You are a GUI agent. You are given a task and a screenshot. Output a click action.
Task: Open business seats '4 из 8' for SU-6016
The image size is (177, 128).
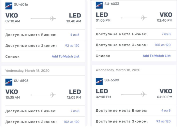(x=75, y=35)
